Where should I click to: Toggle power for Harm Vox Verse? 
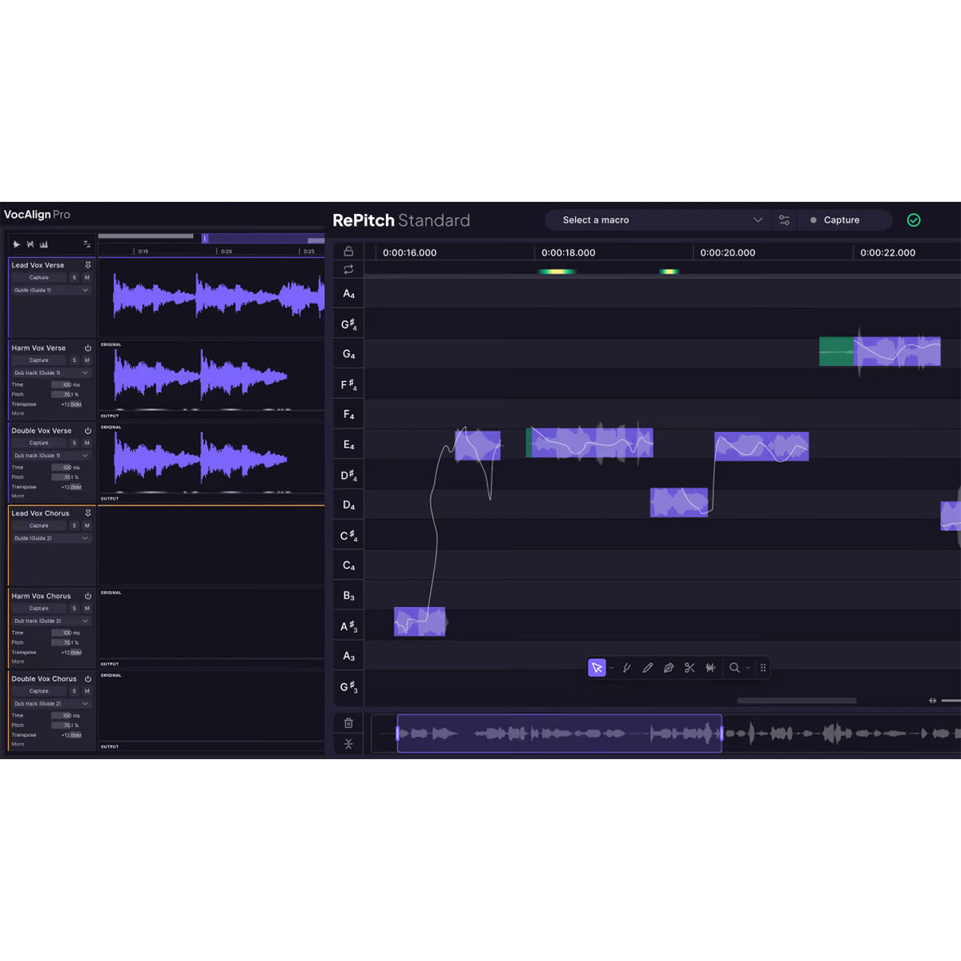pyautogui.click(x=87, y=348)
